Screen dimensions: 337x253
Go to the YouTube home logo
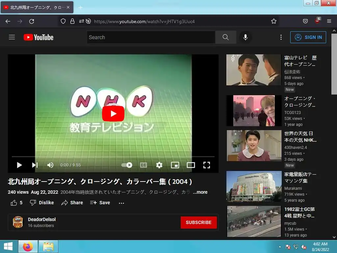tap(39, 37)
